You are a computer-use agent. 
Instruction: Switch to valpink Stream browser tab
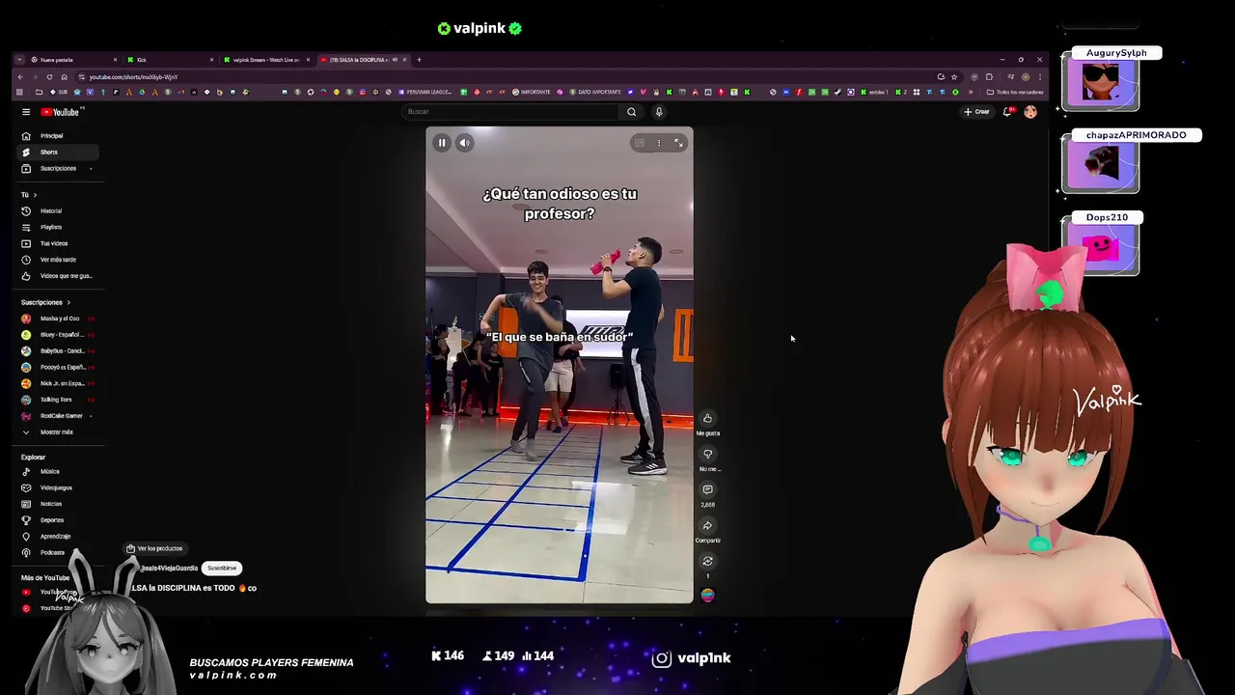(266, 60)
